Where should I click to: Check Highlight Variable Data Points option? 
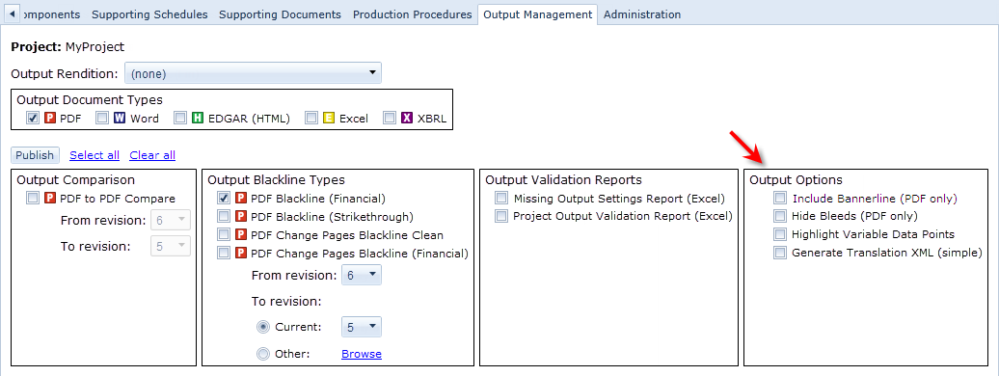(780, 234)
